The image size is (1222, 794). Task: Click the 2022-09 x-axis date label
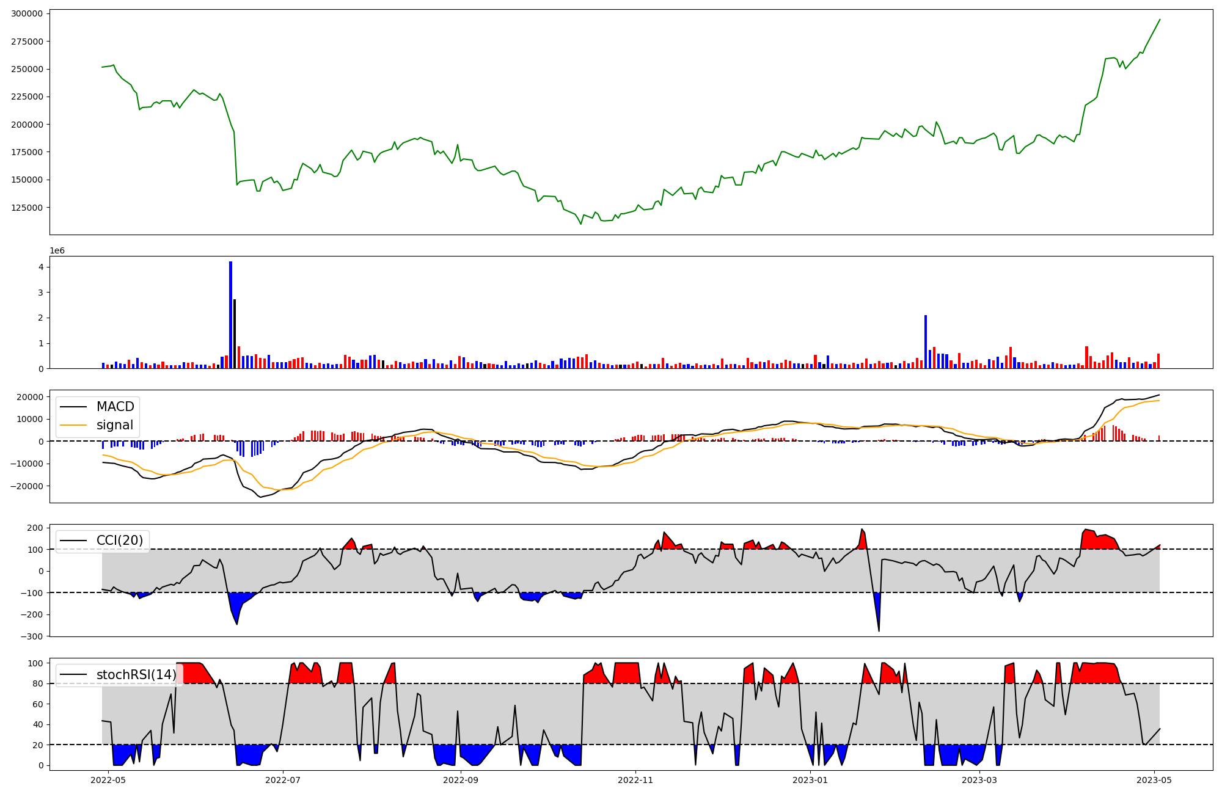pos(460,780)
